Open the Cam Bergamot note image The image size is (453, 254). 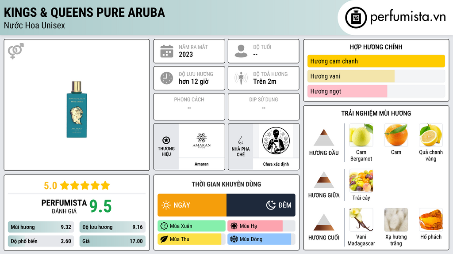click(361, 135)
